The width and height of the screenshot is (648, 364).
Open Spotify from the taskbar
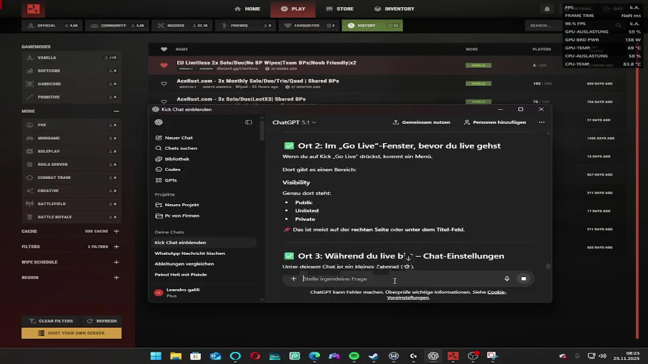(x=354, y=356)
